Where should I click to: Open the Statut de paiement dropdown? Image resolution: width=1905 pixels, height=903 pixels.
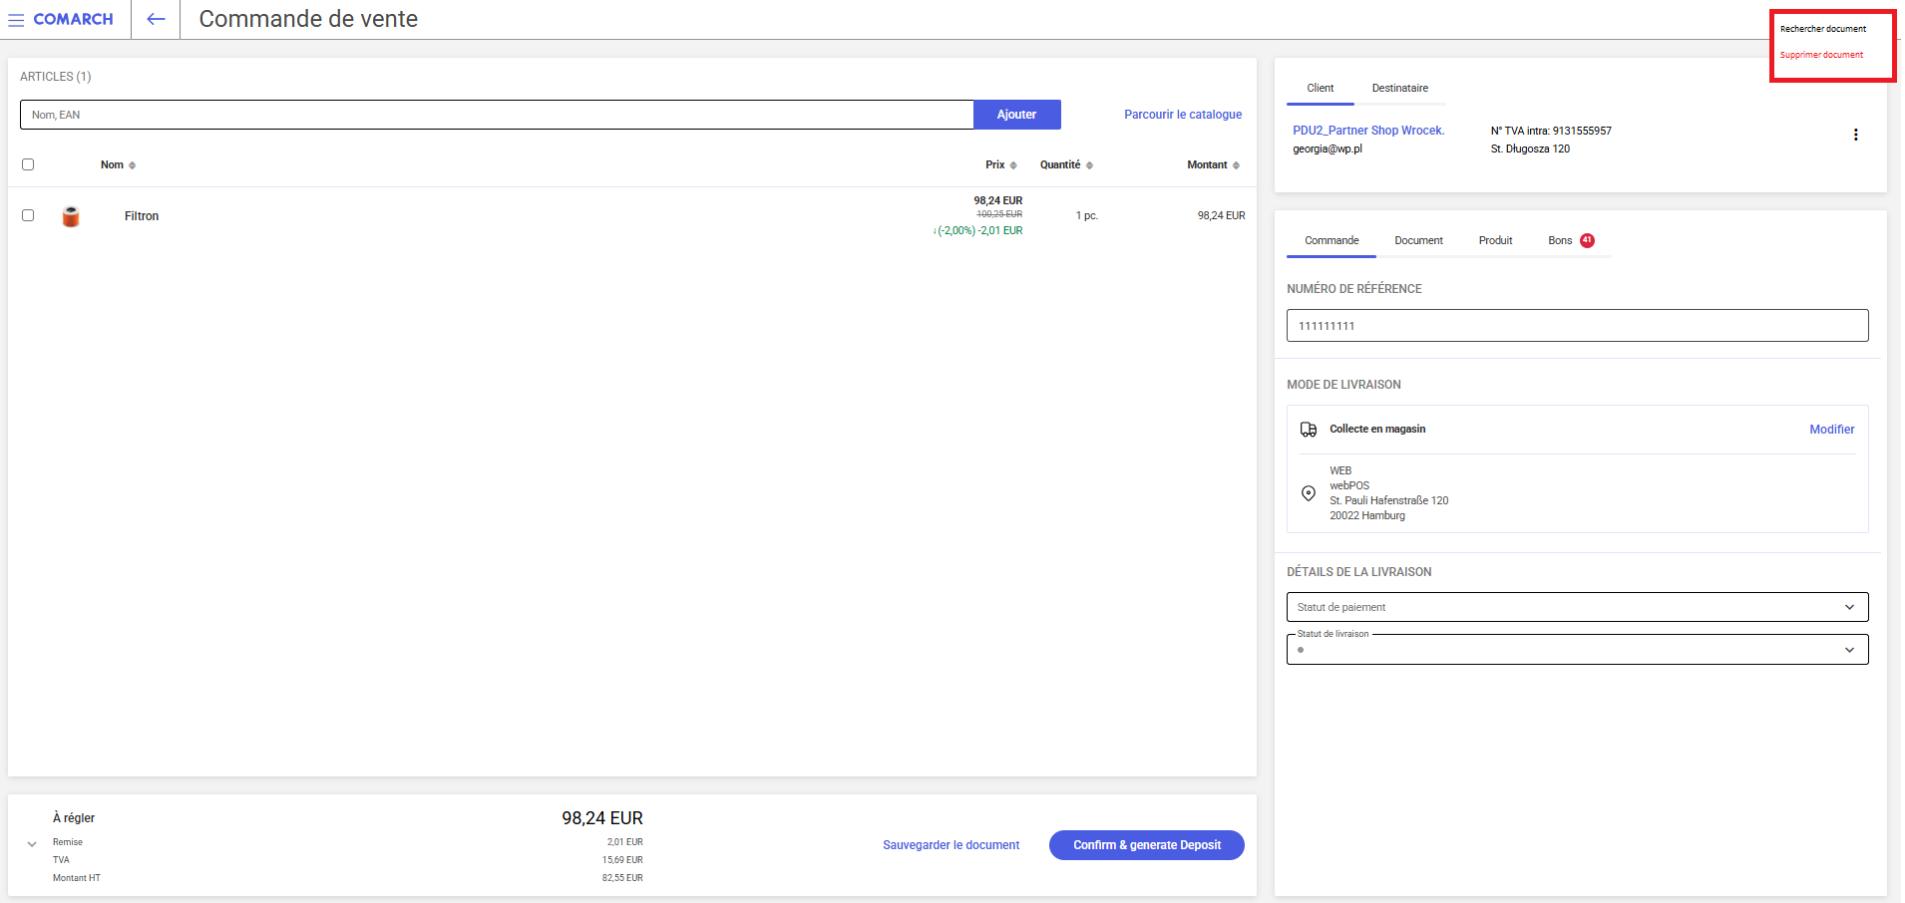[1576, 607]
